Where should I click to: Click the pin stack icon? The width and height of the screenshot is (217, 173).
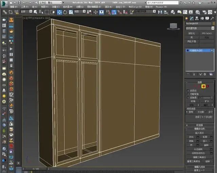click(188, 74)
